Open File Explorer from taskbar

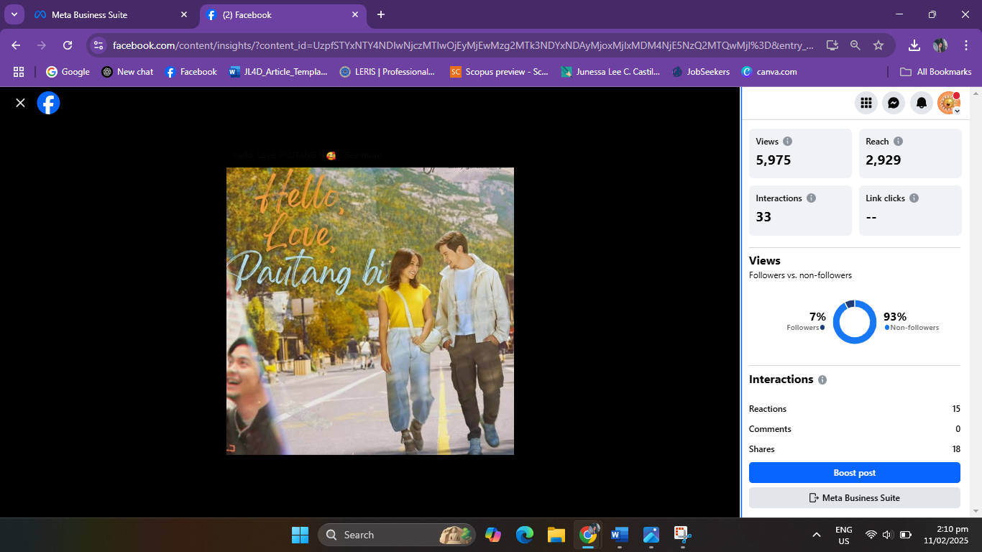(x=556, y=535)
